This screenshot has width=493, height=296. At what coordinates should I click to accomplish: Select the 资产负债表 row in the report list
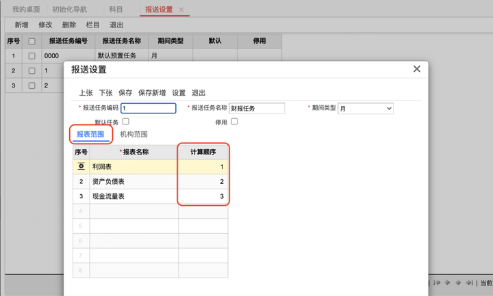pyautogui.click(x=150, y=181)
